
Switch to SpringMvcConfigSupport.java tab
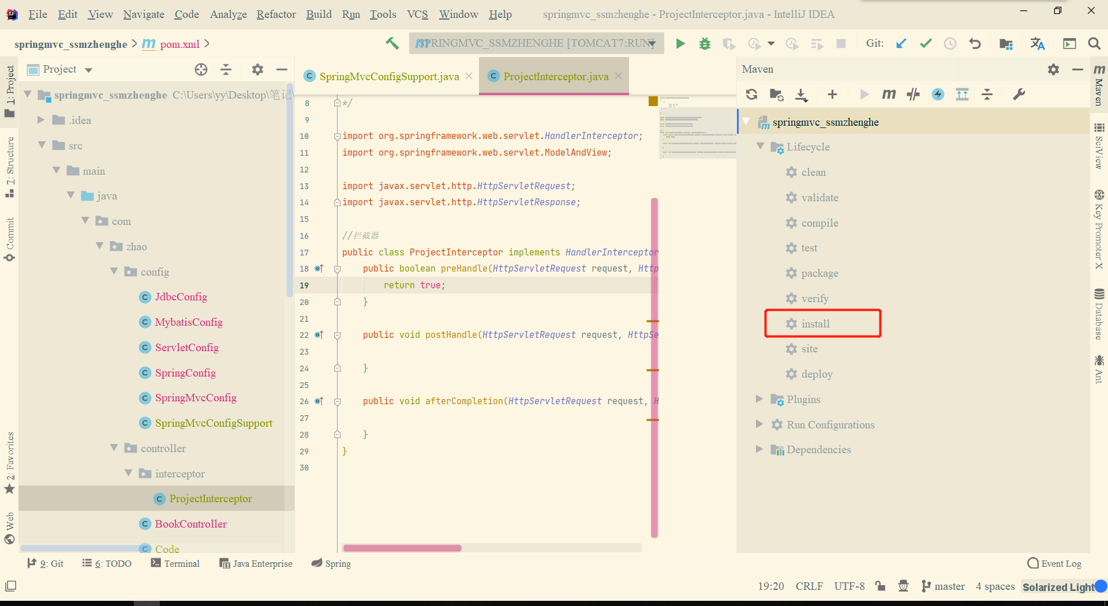click(x=388, y=76)
